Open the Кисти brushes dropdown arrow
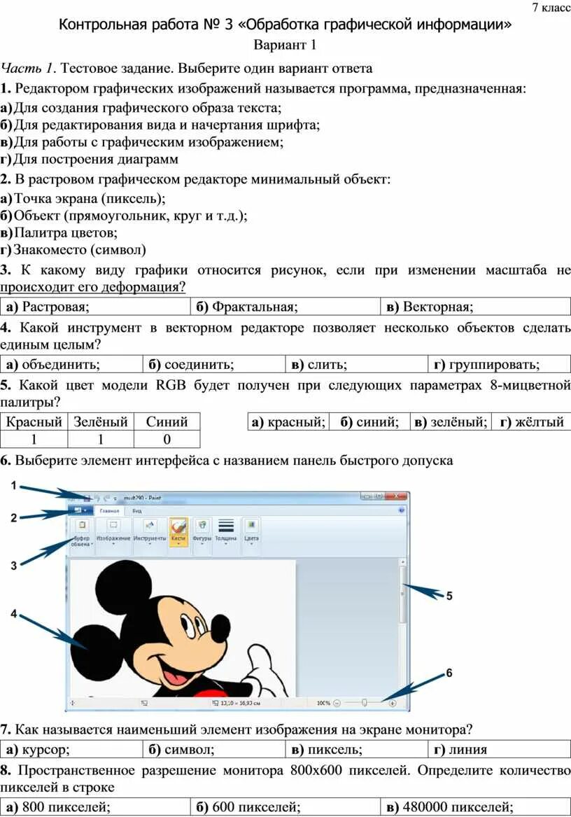Image resolution: width=571 pixels, height=817 pixels. (178, 543)
